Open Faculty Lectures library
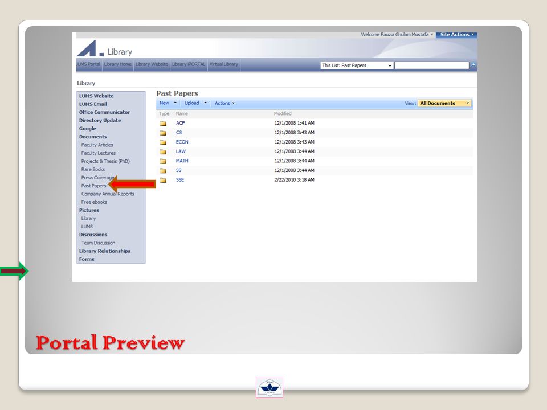This screenshot has height=410, width=547. [99, 153]
